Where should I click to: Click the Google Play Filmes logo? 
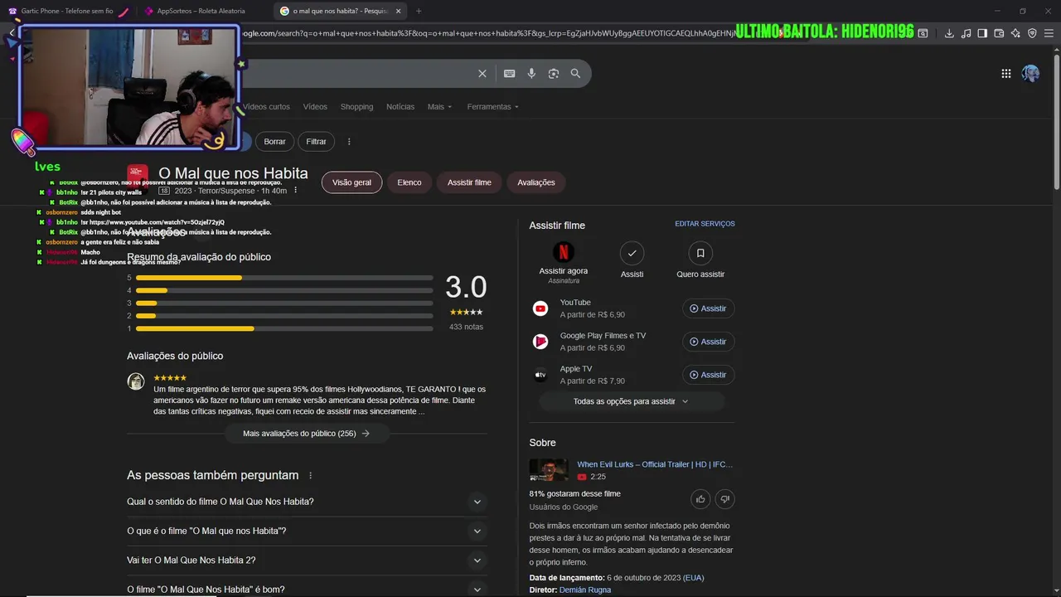(x=540, y=342)
